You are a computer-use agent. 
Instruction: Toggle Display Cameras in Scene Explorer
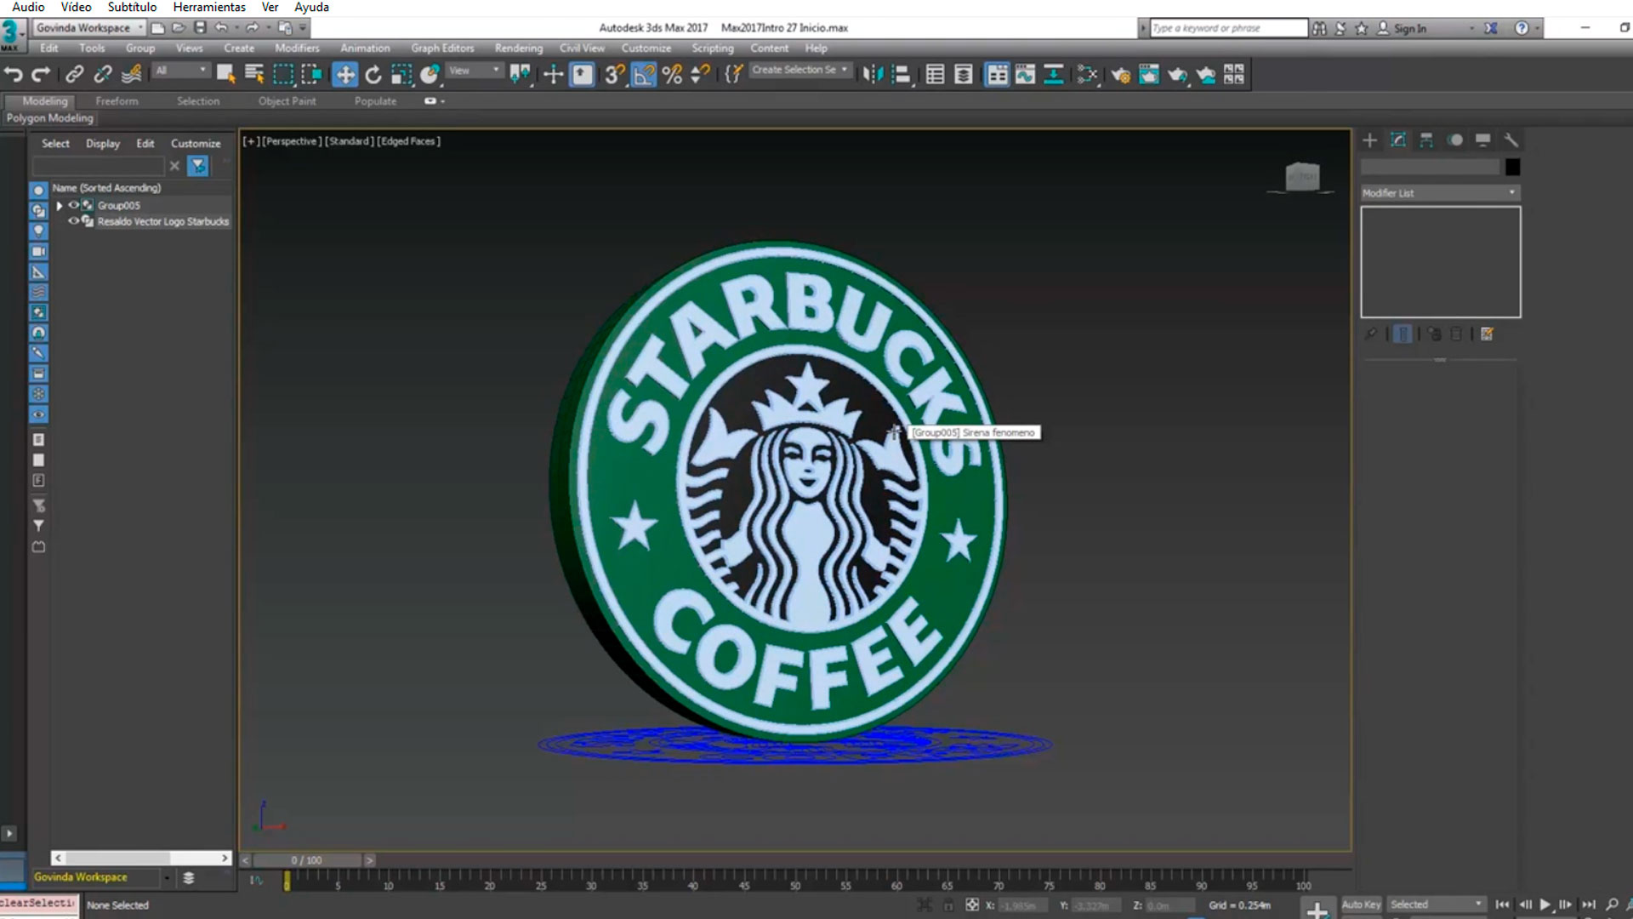click(x=38, y=252)
